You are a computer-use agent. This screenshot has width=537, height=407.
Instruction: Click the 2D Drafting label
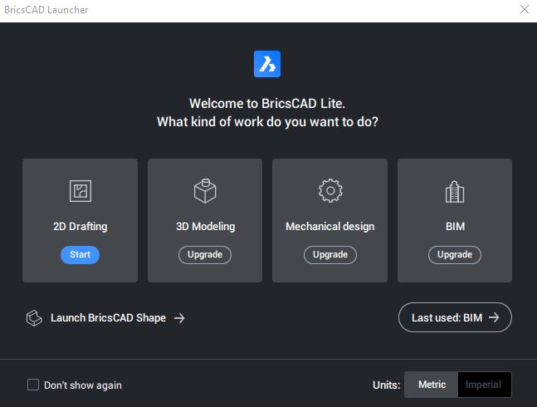point(81,227)
